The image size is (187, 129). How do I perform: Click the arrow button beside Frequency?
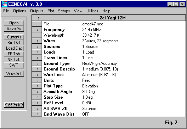tap(37, 30)
